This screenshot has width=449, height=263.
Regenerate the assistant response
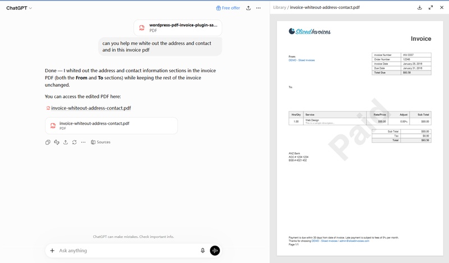(75, 142)
